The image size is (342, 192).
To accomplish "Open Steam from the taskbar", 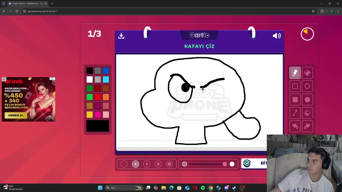I will (x=234, y=188).
